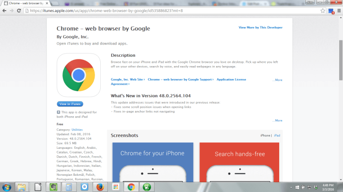Click the scrollbar up arrow
The width and height of the screenshot is (343, 192).
pos(341,17)
